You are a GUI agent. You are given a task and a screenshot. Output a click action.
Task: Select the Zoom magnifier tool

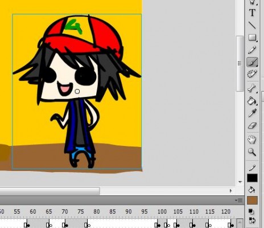click(x=252, y=152)
